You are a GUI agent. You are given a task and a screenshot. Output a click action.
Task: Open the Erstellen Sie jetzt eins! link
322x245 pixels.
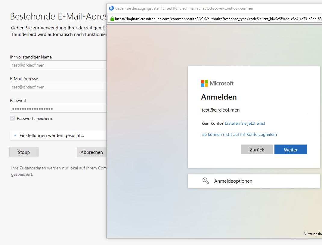click(245, 123)
